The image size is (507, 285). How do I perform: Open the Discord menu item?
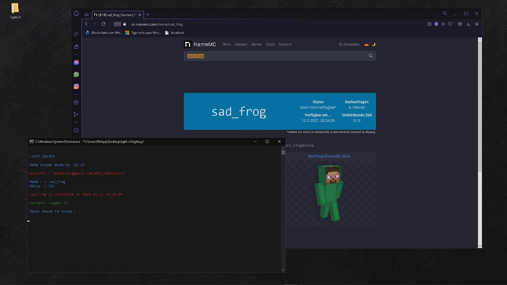(285, 44)
